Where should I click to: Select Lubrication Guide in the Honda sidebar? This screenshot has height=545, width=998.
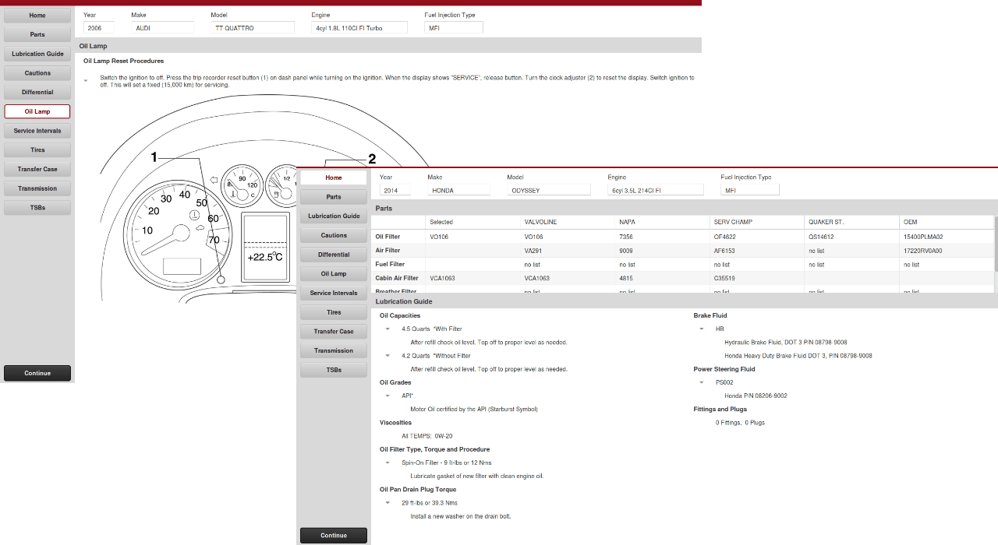pos(333,216)
